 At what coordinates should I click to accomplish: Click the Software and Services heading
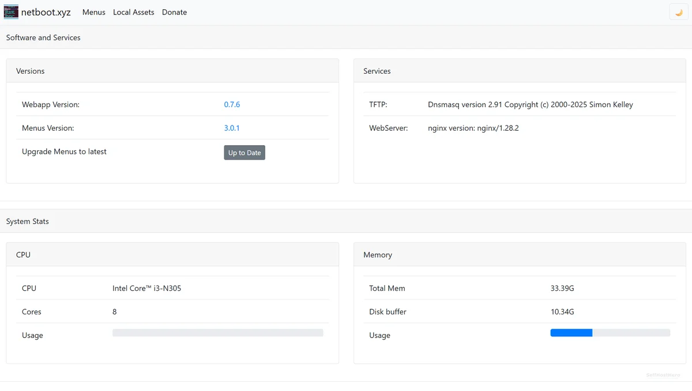pos(43,38)
